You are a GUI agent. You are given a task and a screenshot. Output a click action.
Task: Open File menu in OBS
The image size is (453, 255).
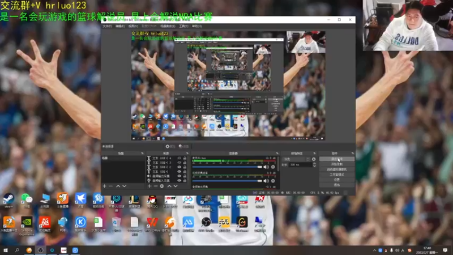pos(107,26)
